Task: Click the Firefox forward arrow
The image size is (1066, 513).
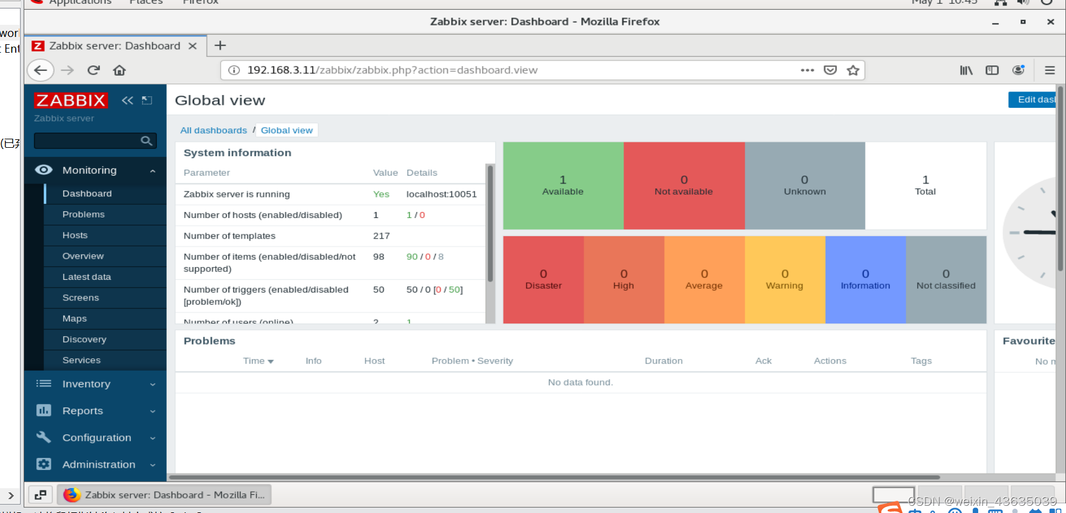Action: coord(67,70)
